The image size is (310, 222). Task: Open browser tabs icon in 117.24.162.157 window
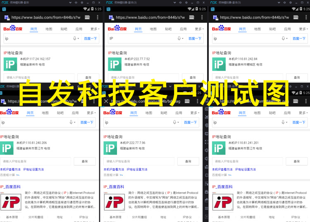pyautogui.click(x=87, y=17)
